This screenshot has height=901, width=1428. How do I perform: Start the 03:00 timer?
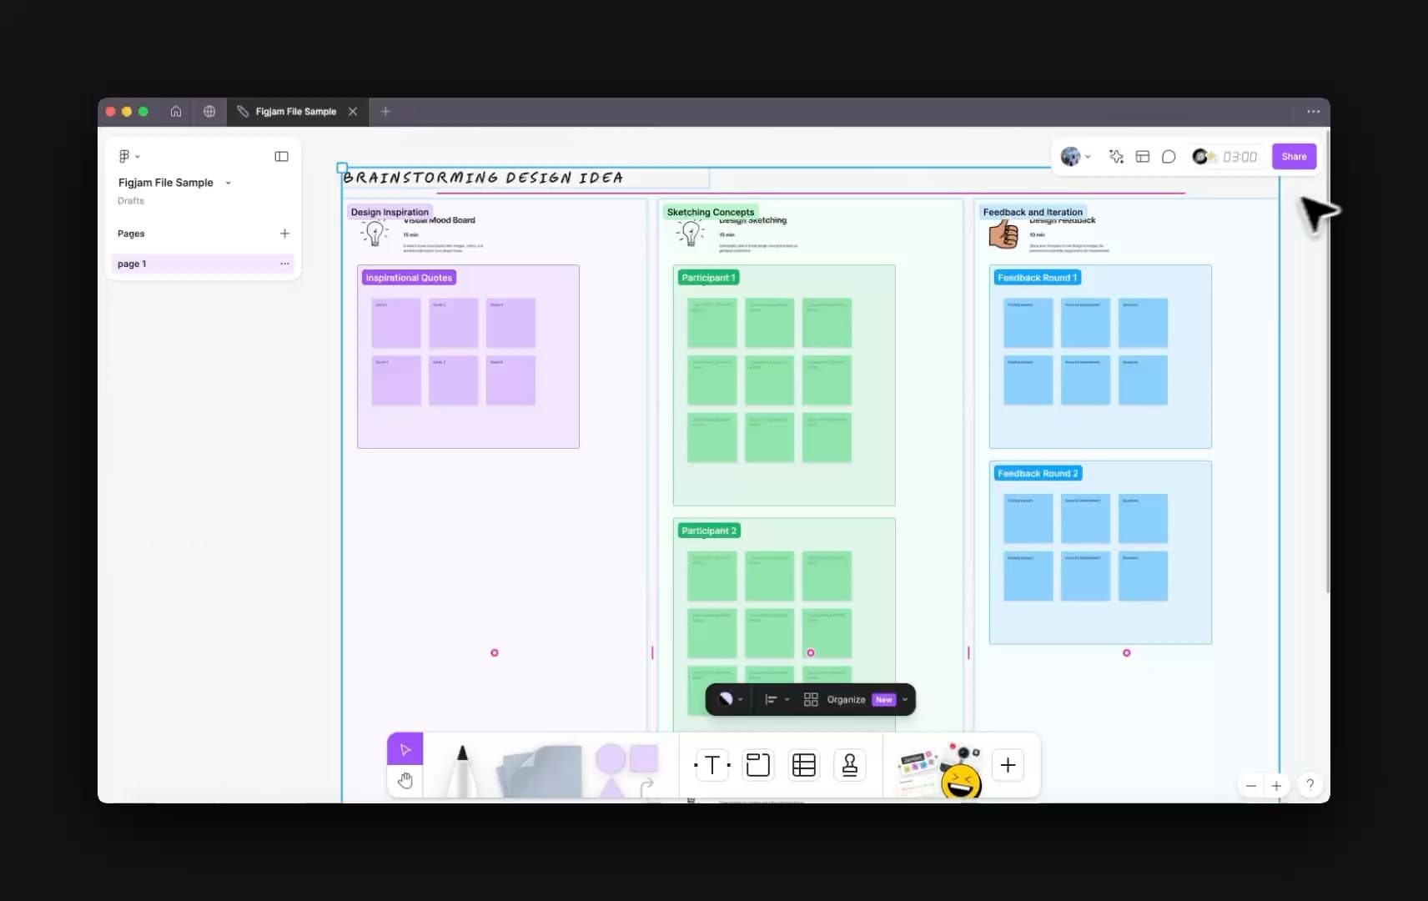point(1239,157)
